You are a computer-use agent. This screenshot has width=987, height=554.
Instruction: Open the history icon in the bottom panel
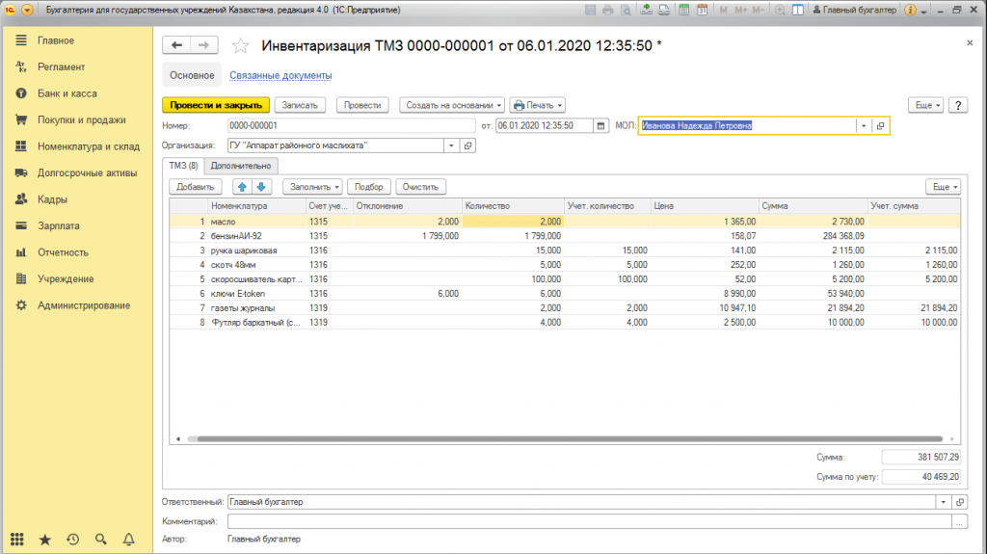pos(72,541)
